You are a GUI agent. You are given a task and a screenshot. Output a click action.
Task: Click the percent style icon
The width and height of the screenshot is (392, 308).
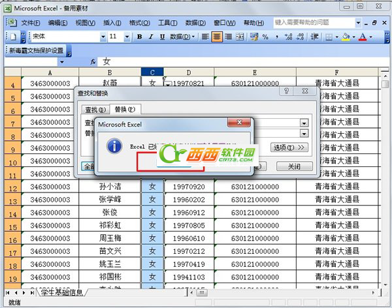tap(265, 37)
